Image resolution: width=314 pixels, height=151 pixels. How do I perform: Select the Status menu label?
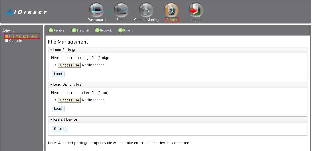tap(121, 19)
